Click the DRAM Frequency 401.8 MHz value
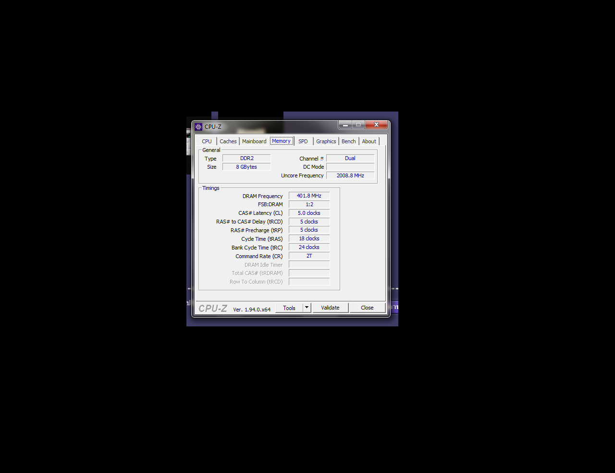 (309, 196)
